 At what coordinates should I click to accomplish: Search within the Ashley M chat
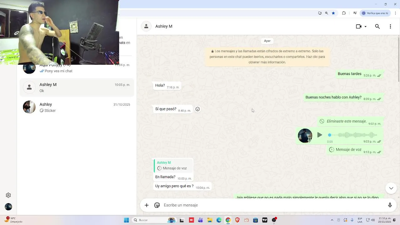(377, 27)
